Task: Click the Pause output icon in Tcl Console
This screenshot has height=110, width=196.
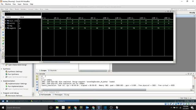Action: point(37,82)
